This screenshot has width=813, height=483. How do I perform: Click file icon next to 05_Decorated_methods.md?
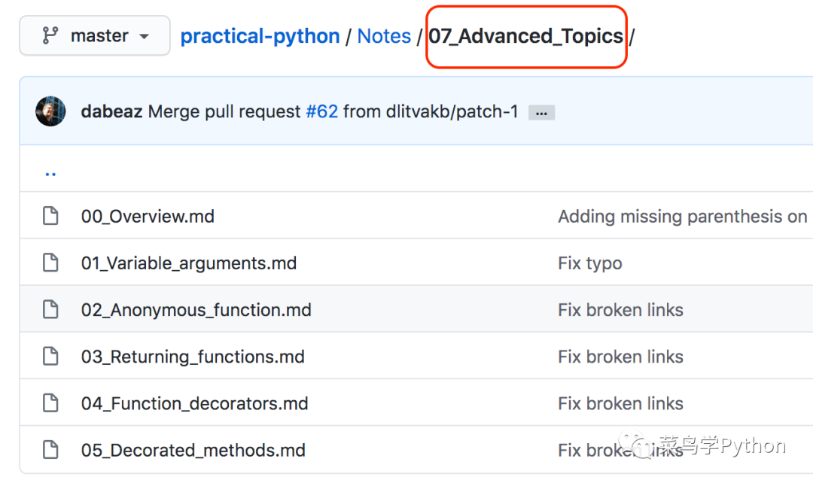click(50, 449)
